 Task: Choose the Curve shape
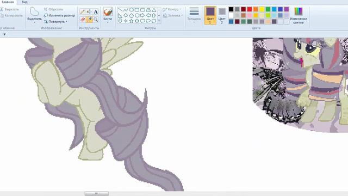pyautogui.click(x=126, y=10)
